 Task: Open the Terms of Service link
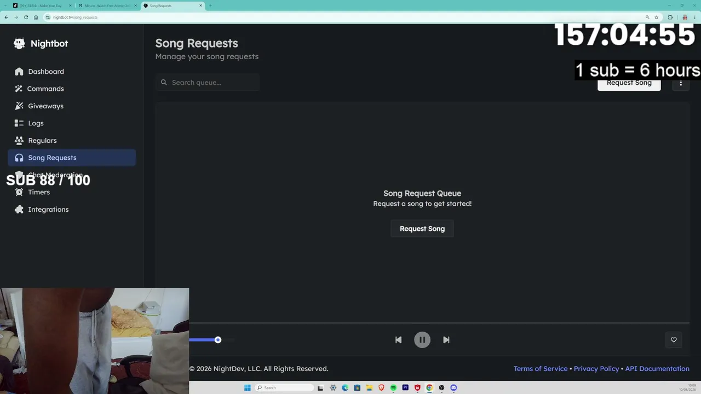541,369
